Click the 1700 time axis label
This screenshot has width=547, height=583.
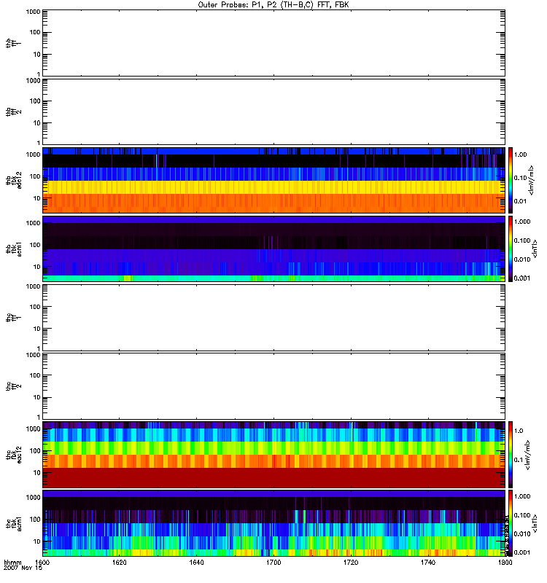point(273,563)
